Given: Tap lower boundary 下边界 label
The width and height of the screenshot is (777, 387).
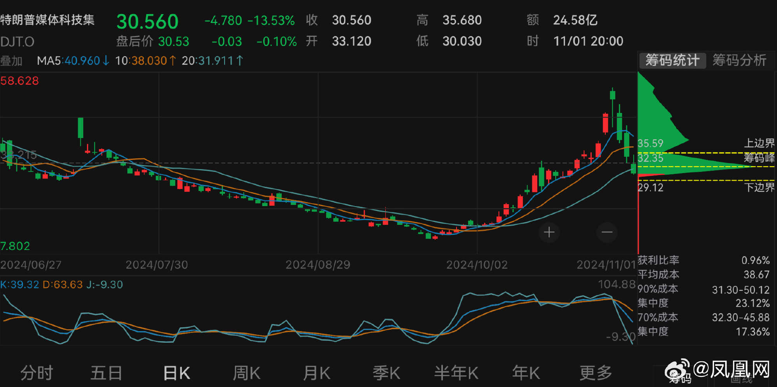Looking at the screenshot, I should point(759,187).
